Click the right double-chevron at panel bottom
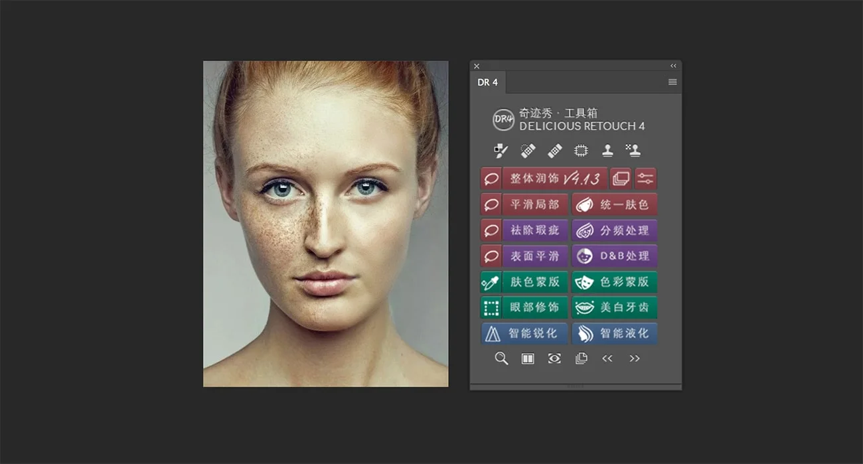Viewport: 863px width, 464px height. click(x=635, y=358)
